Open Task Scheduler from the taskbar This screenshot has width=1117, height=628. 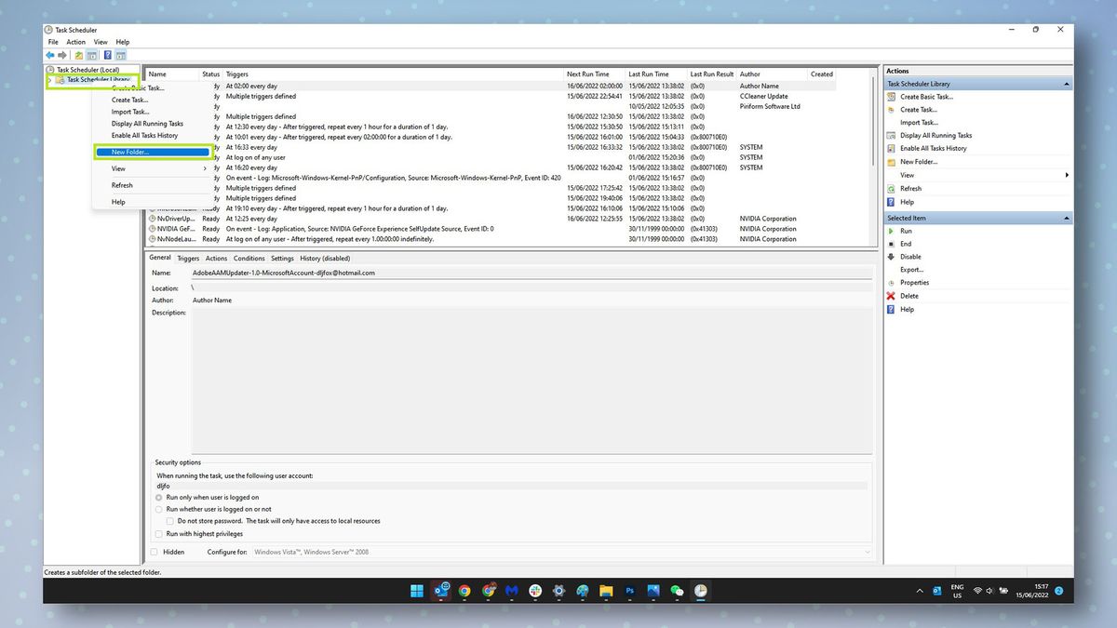click(700, 591)
